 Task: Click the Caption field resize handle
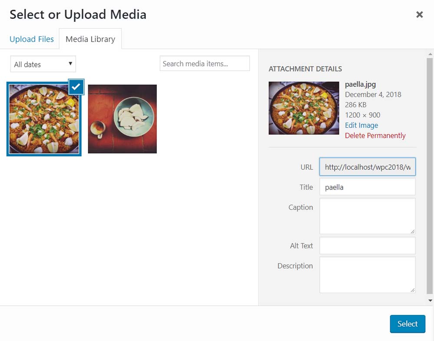(413, 232)
